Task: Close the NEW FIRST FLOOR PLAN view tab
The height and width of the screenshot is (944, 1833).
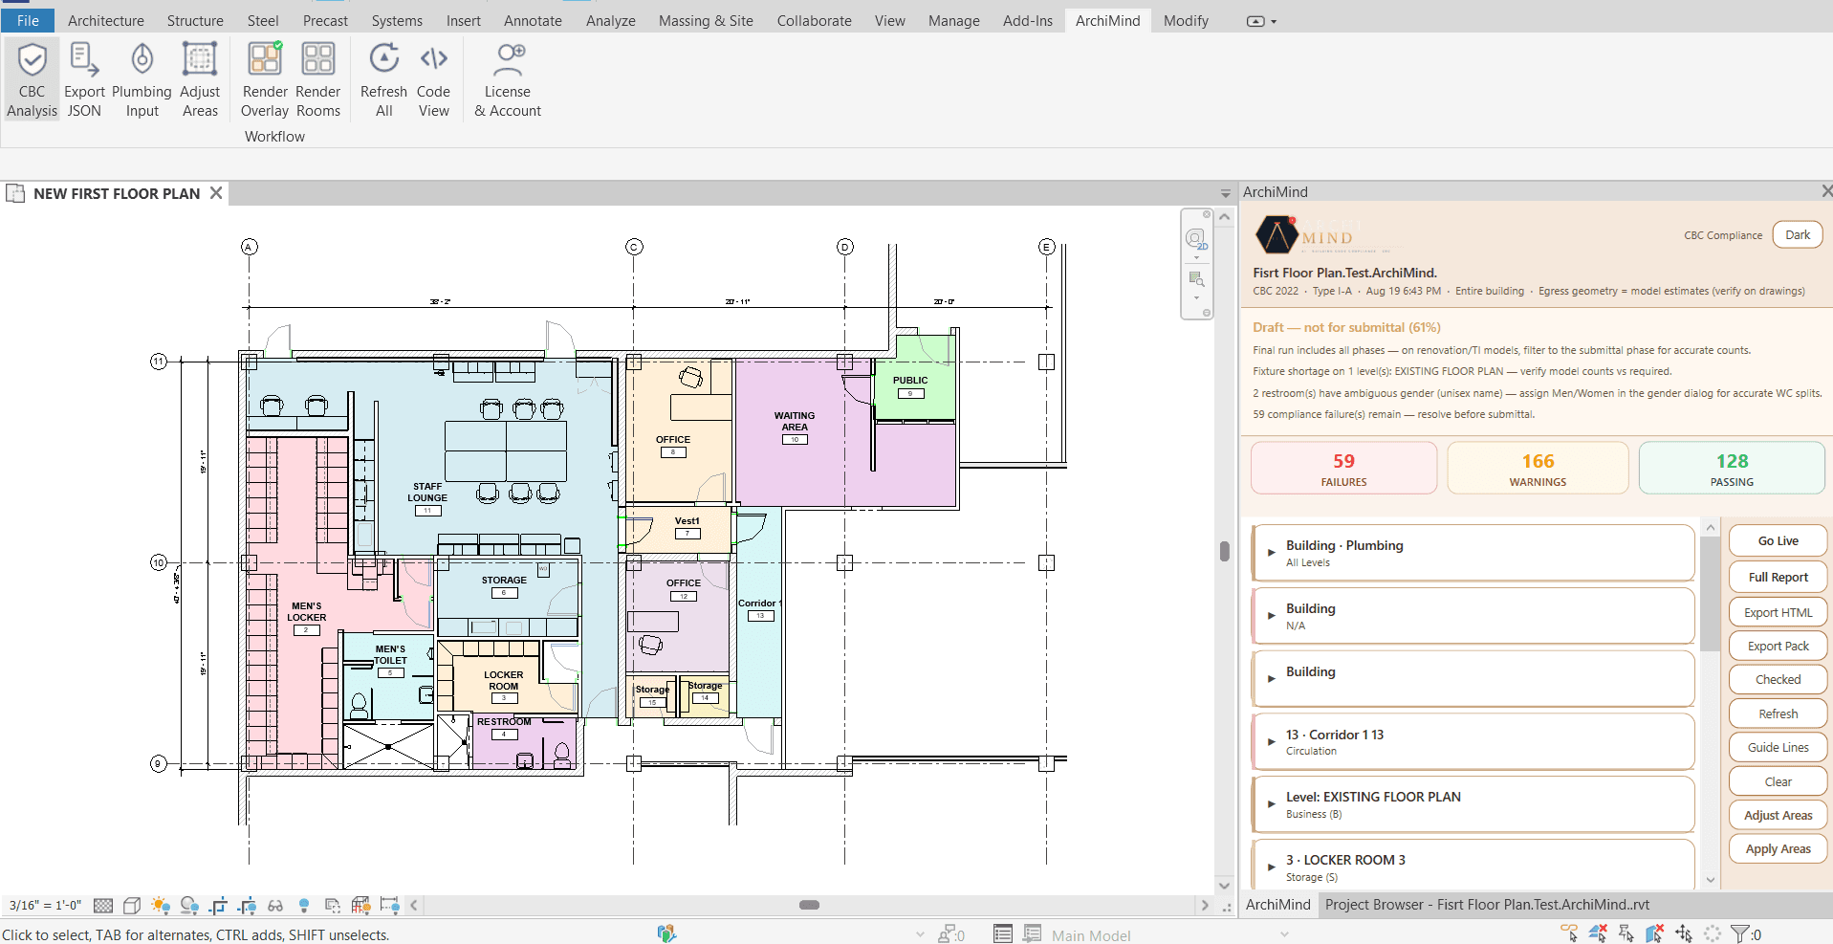Action: click(x=216, y=192)
